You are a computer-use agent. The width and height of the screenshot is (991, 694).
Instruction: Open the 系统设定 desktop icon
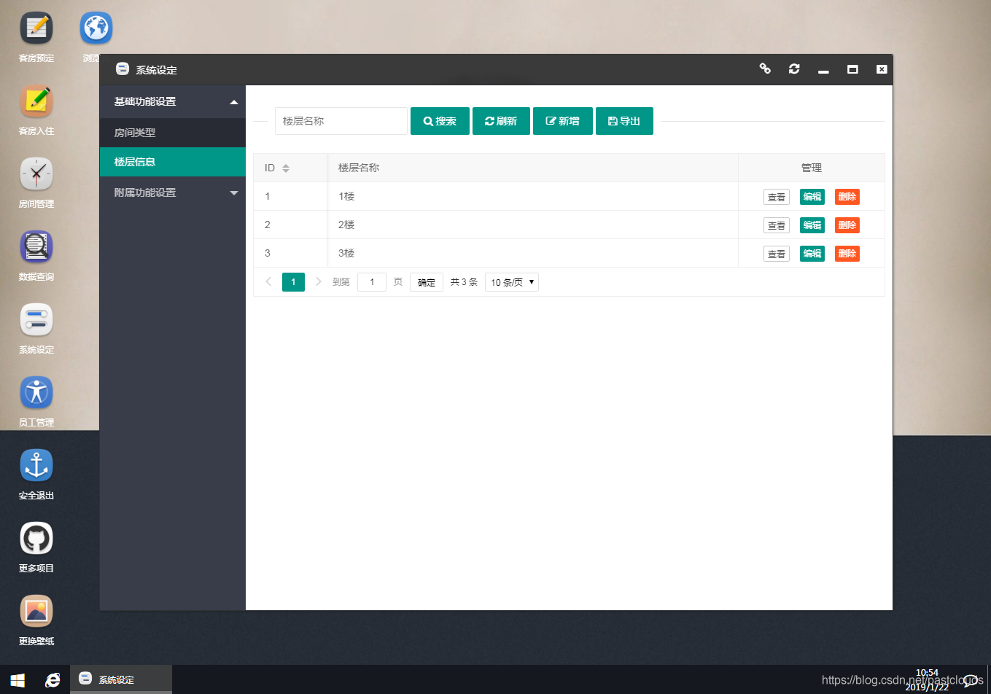[x=36, y=320]
